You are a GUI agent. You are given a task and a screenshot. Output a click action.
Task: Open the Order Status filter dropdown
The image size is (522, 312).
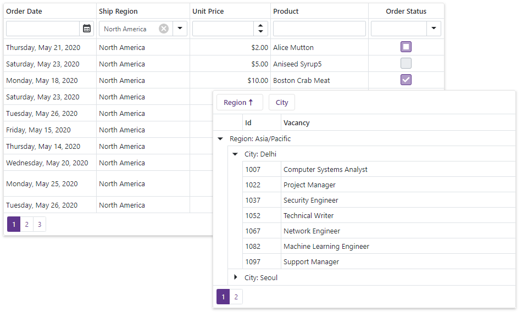click(x=434, y=29)
